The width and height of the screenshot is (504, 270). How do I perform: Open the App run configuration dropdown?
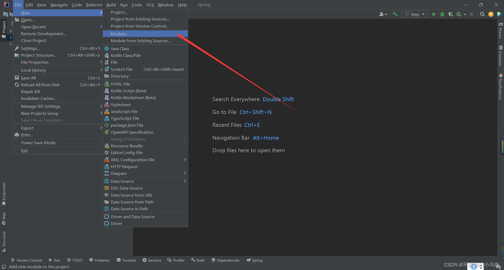point(415,14)
